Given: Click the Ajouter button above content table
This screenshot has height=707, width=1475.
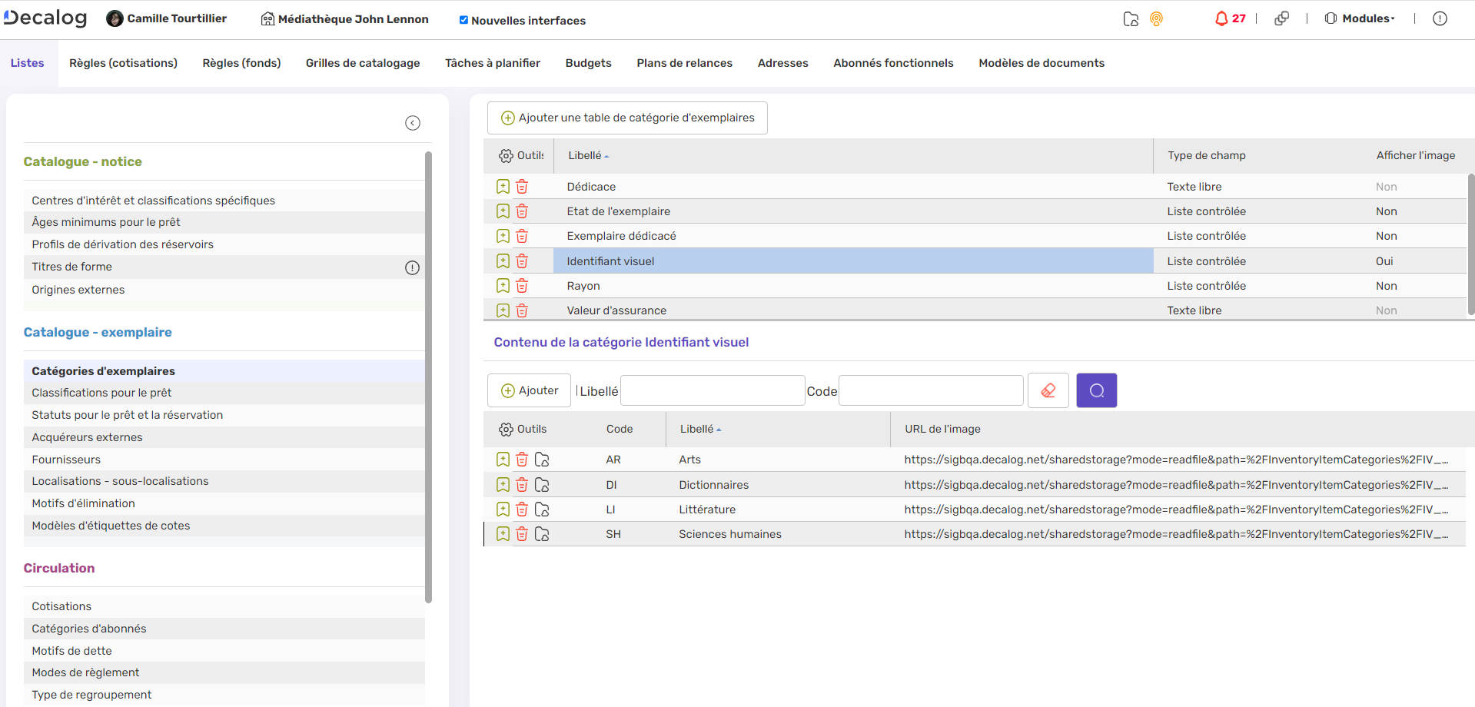Looking at the screenshot, I should click(x=529, y=390).
